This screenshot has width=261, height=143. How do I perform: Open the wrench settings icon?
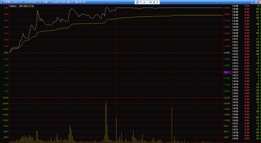(157, 2)
